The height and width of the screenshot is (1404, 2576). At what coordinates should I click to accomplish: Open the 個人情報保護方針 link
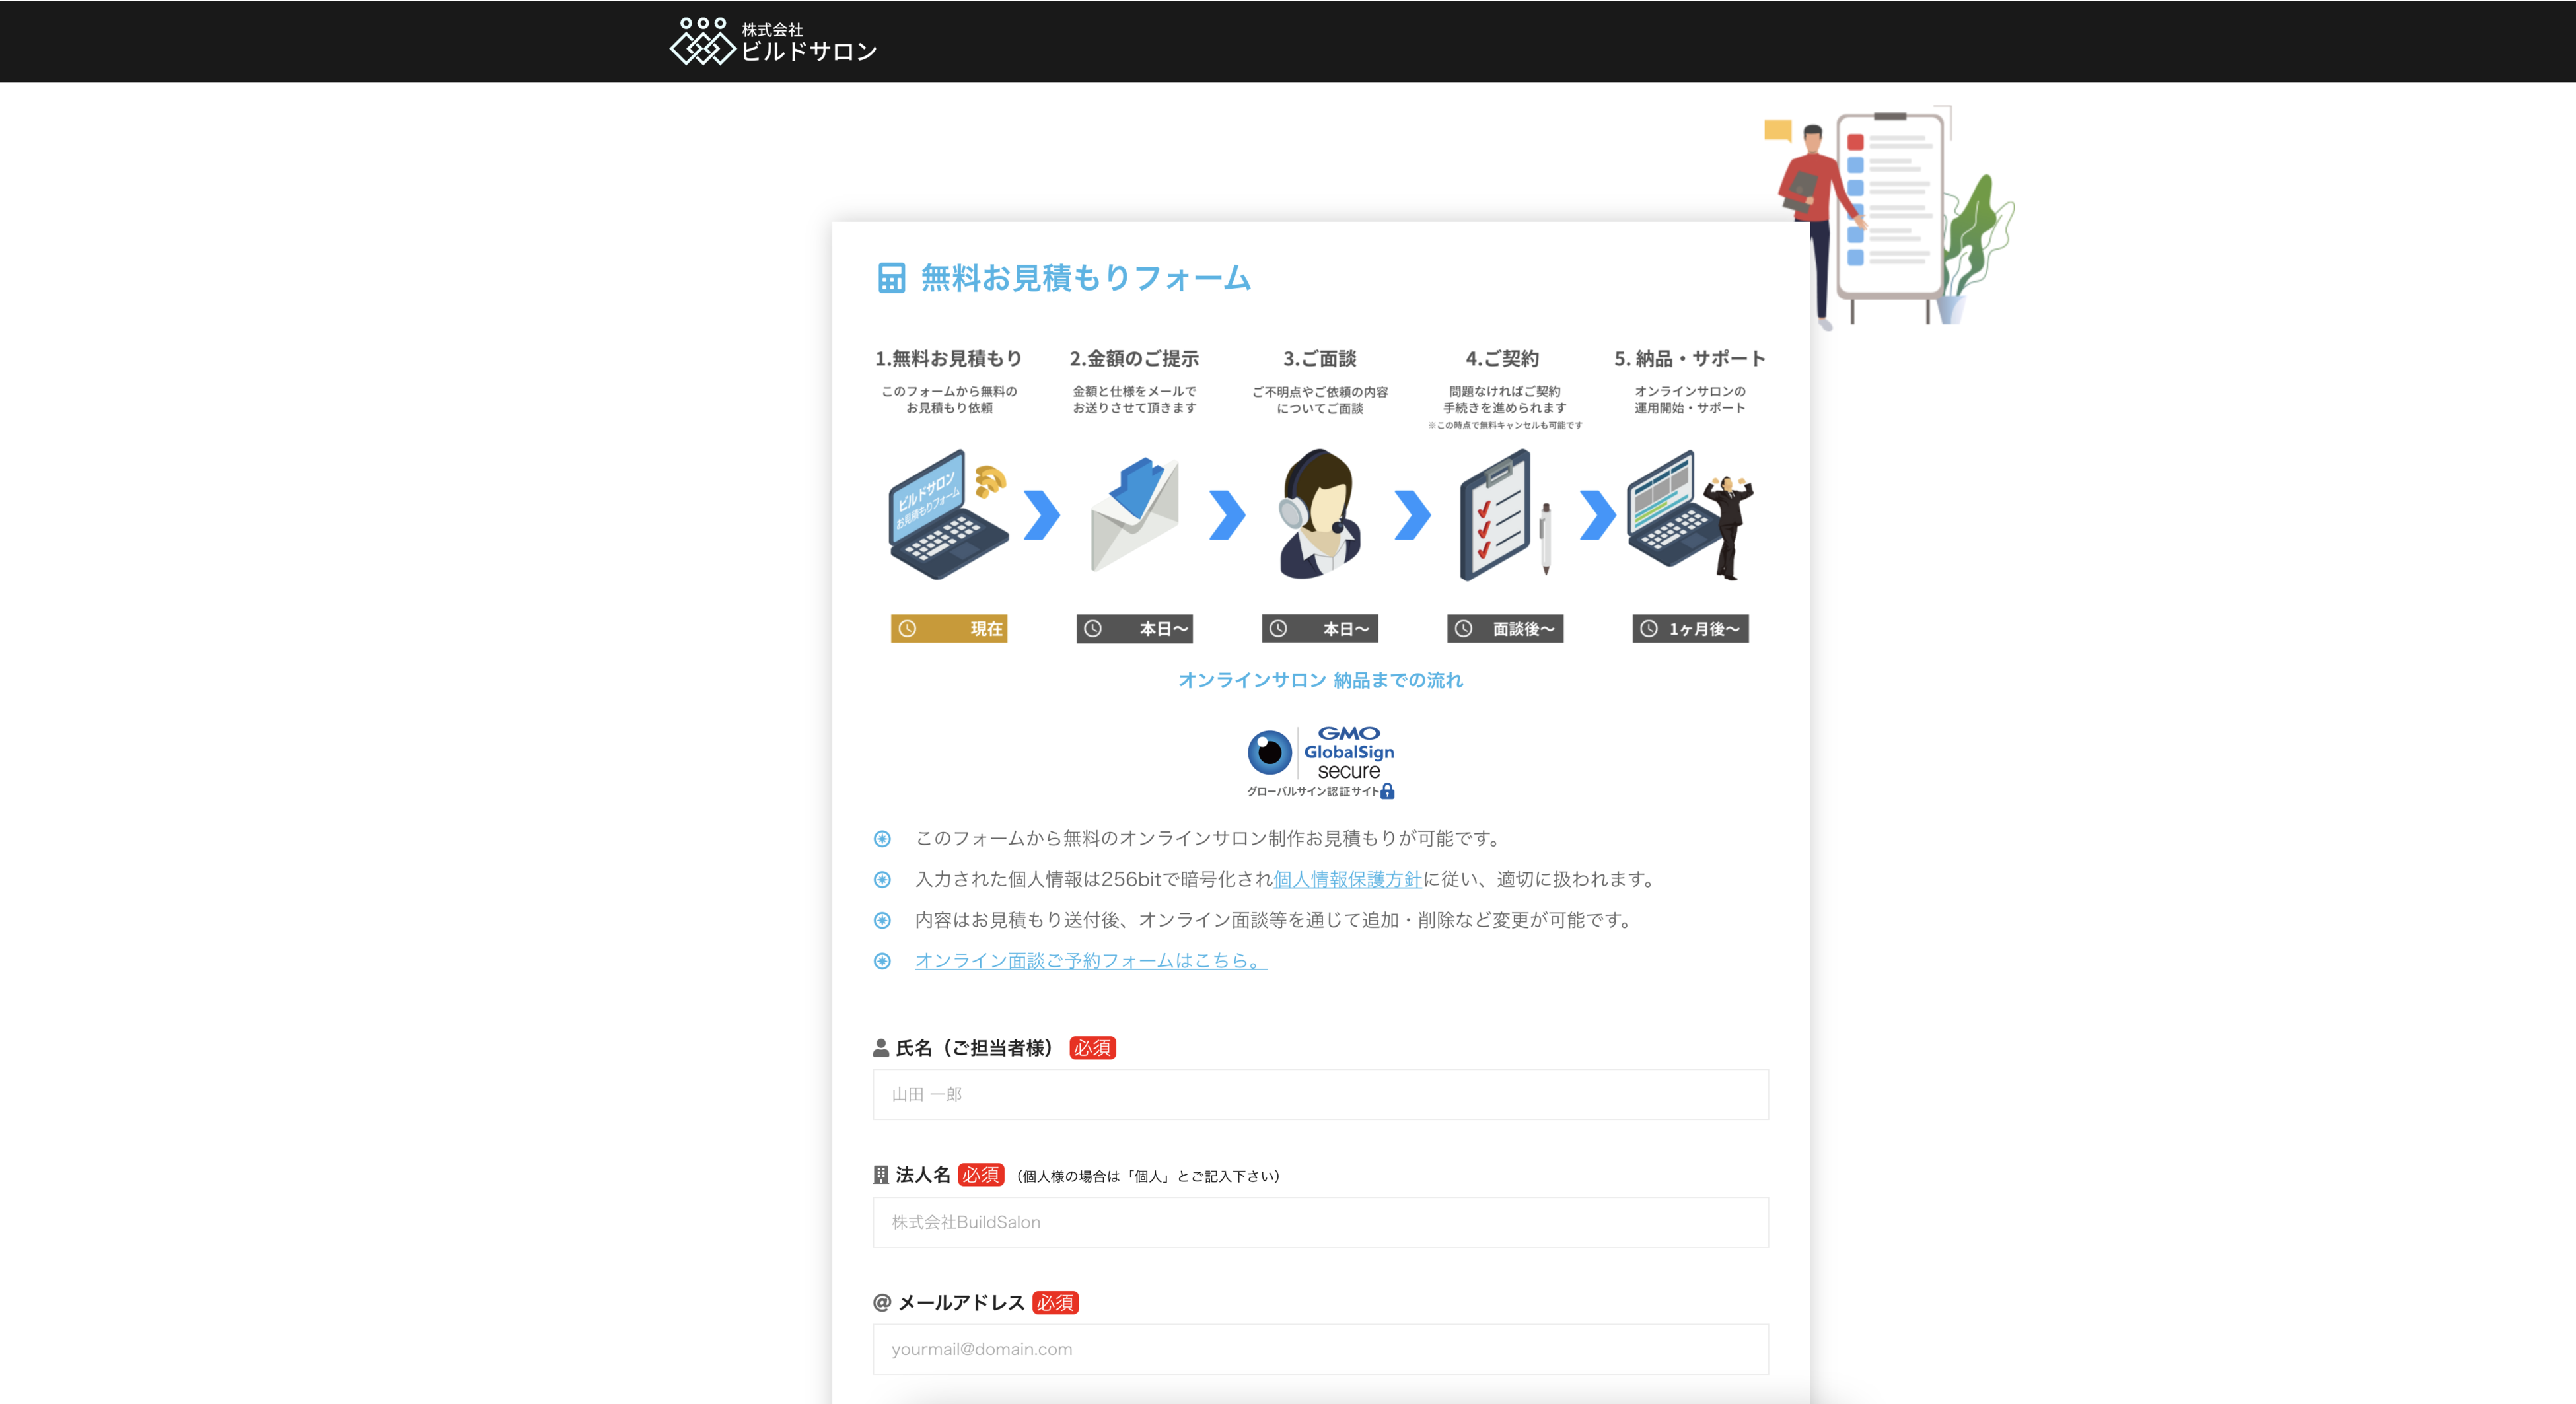pyautogui.click(x=1346, y=879)
